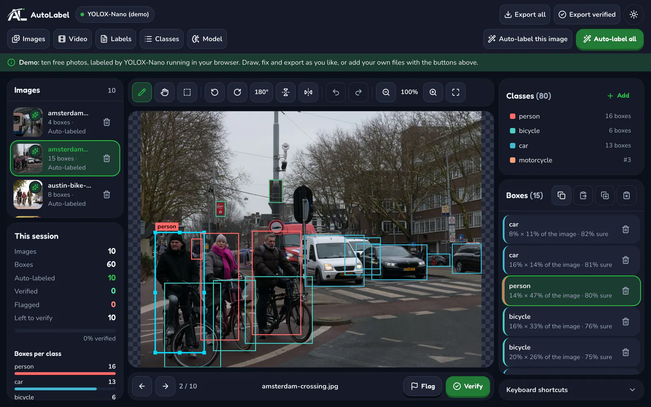Click Auto-label all button

tap(609, 39)
